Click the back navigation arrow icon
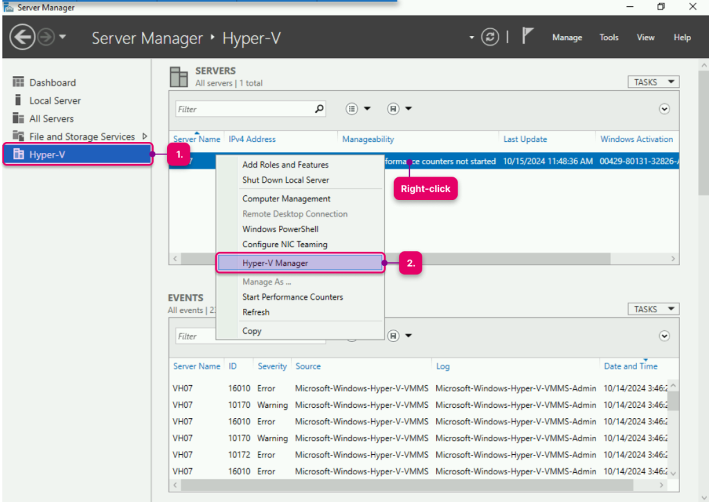709x502 pixels. pyautogui.click(x=23, y=37)
